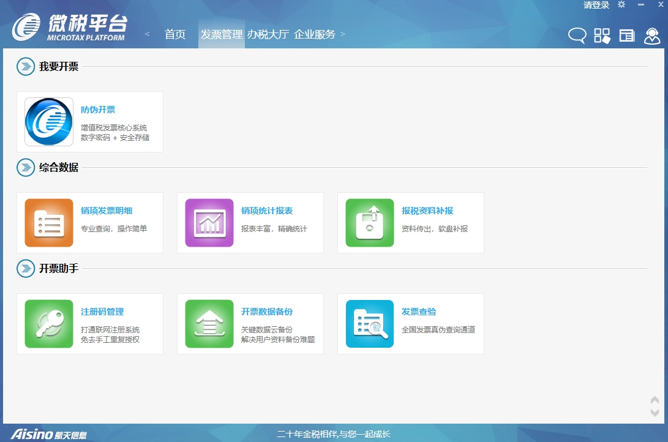The width and height of the screenshot is (668, 442).
Task: Click the 关键数据云备份 description text
Action: pos(267,329)
